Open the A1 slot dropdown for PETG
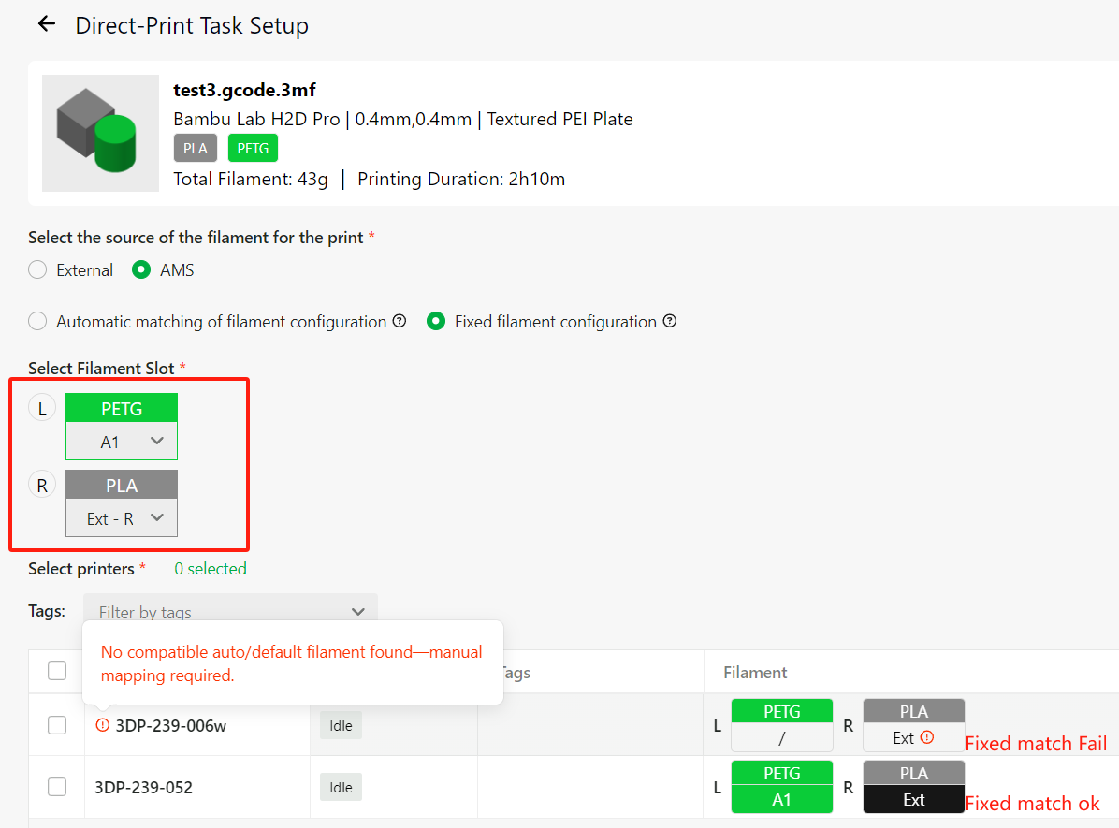Image resolution: width=1119 pixels, height=828 pixels. [122, 442]
